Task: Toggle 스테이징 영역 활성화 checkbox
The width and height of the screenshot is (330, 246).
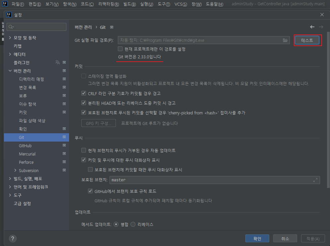Action: pos(84,76)
